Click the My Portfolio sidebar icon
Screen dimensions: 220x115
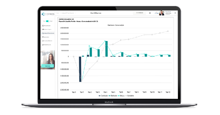pos(43,37)
